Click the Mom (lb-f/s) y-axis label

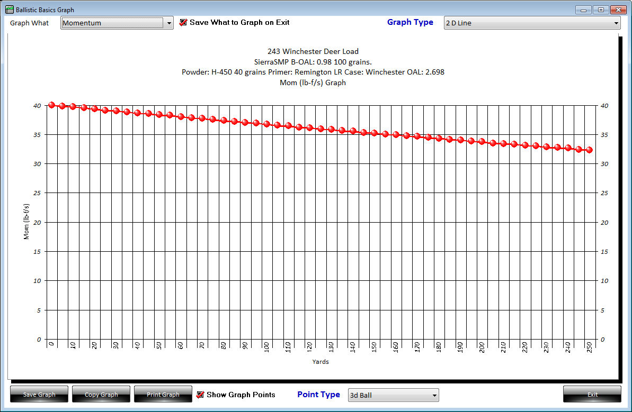26,222
